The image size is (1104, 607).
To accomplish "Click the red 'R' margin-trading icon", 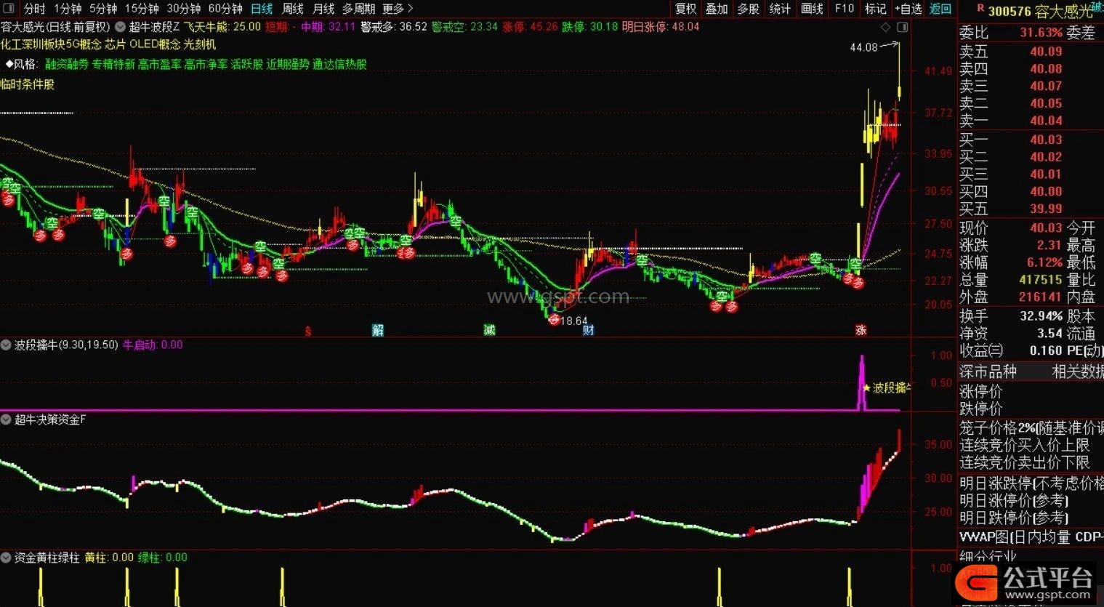I will coord(980,8).
